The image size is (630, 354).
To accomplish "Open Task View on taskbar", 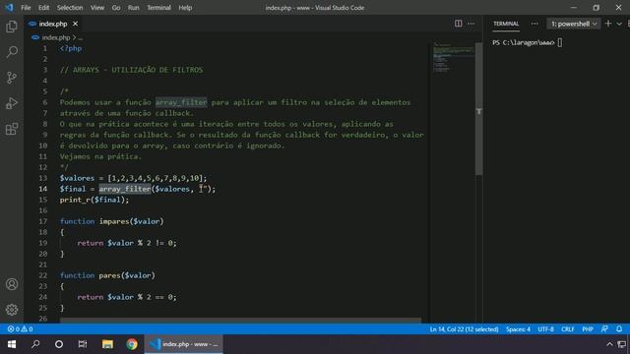I will (83, 344).
